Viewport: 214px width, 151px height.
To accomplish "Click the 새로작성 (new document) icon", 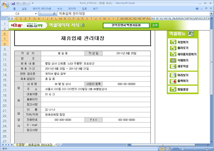I will tap(173, 66).
